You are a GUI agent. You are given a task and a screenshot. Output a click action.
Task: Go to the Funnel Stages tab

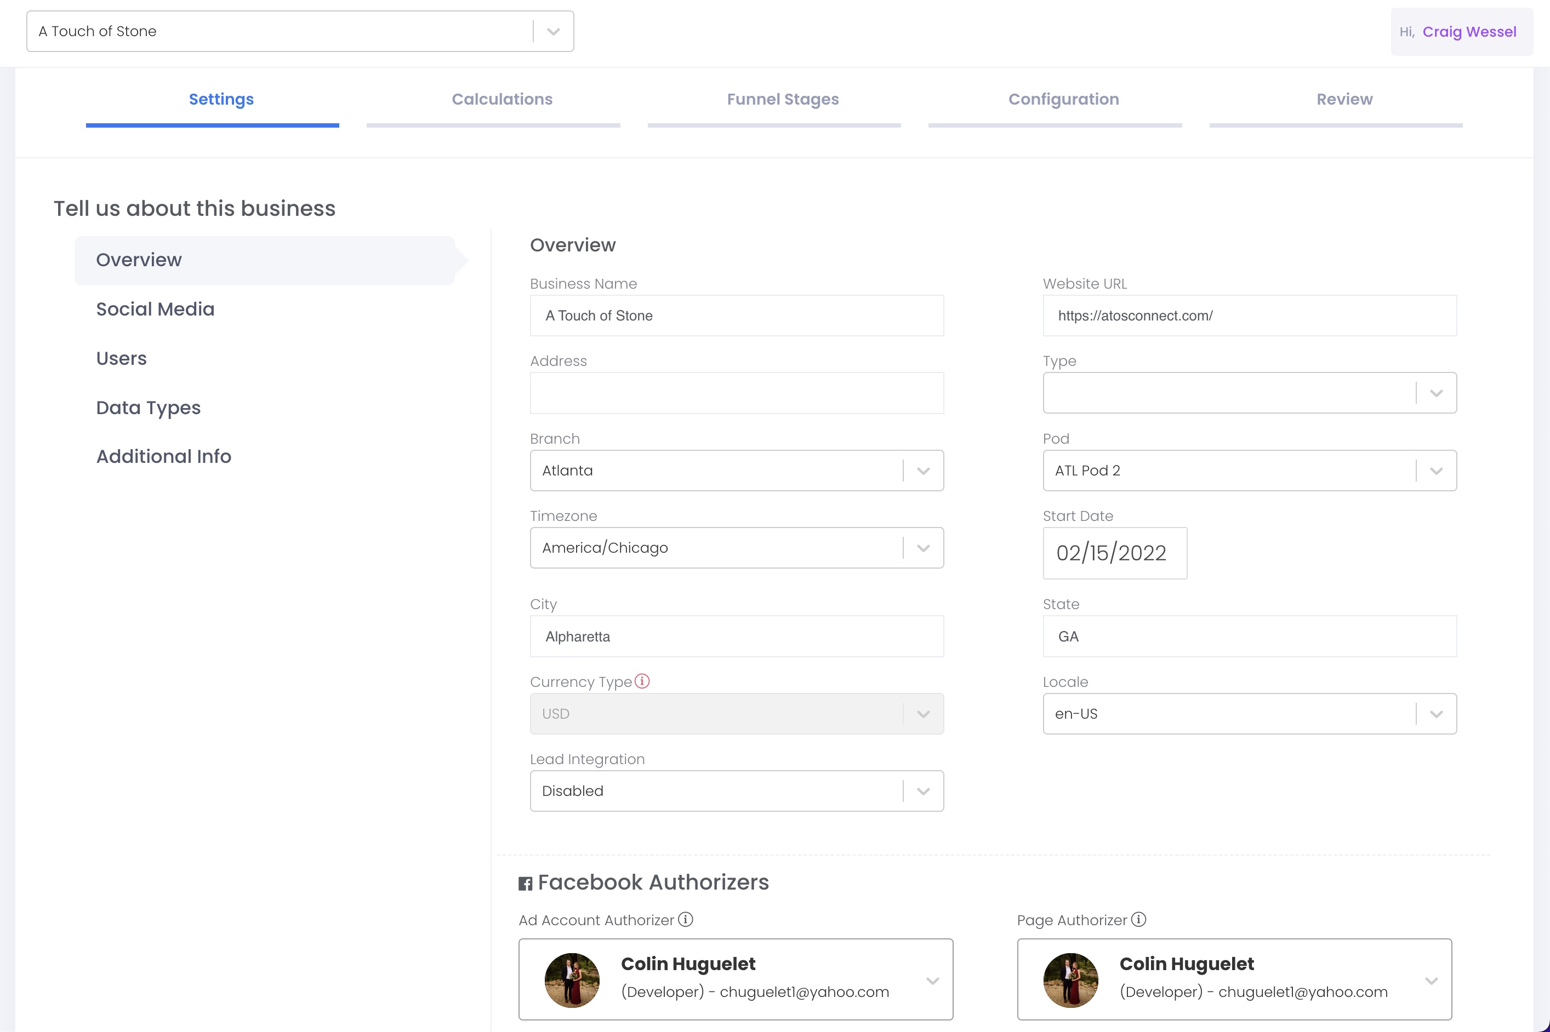[x=782, y=99]
